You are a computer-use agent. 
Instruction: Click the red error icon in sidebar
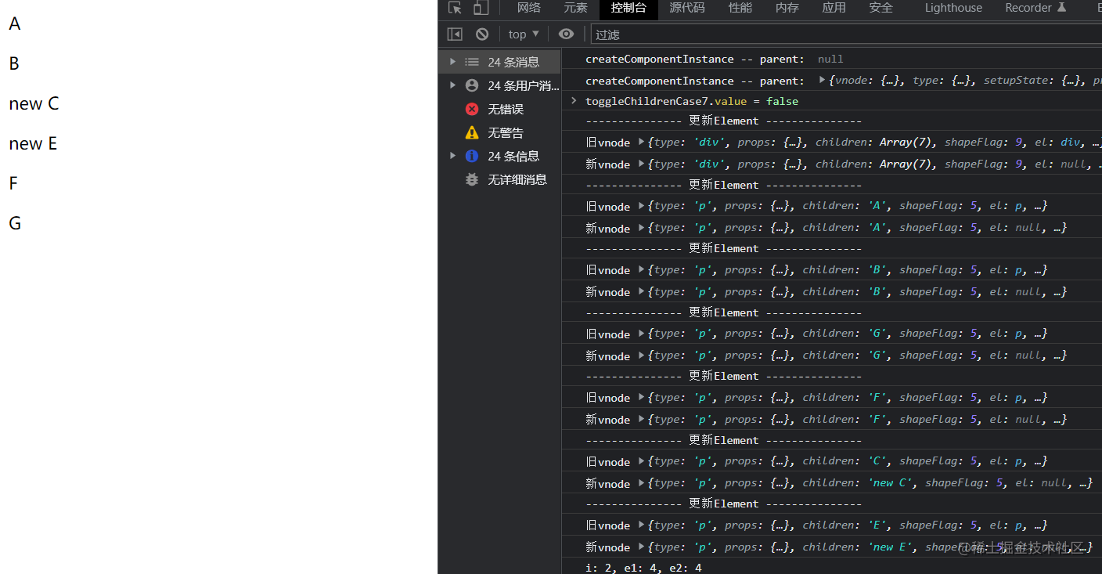[472, 109]
